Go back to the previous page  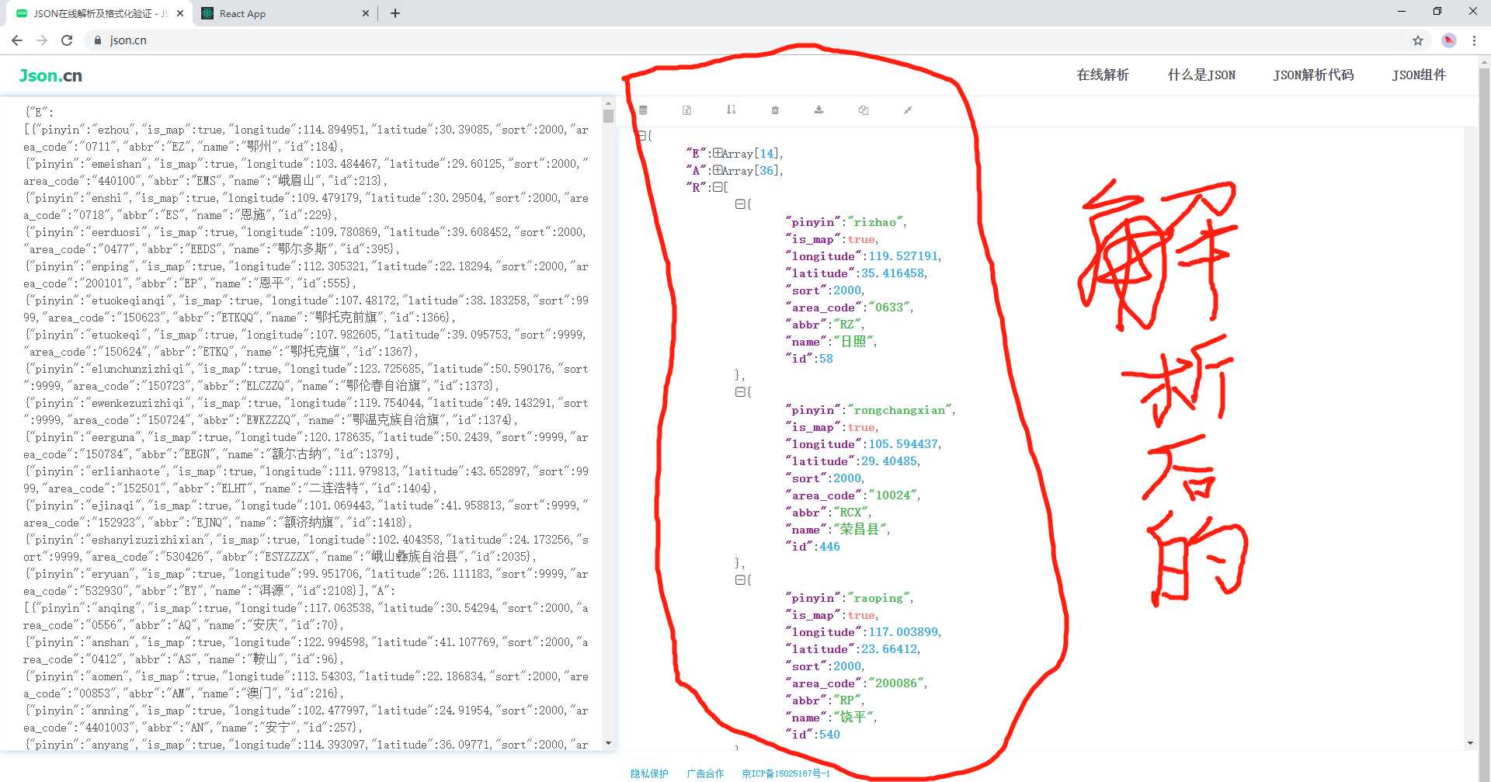(17, 40)
